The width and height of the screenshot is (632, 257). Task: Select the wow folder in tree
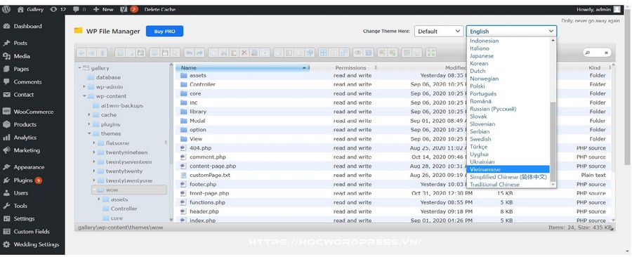pos(129,190)
